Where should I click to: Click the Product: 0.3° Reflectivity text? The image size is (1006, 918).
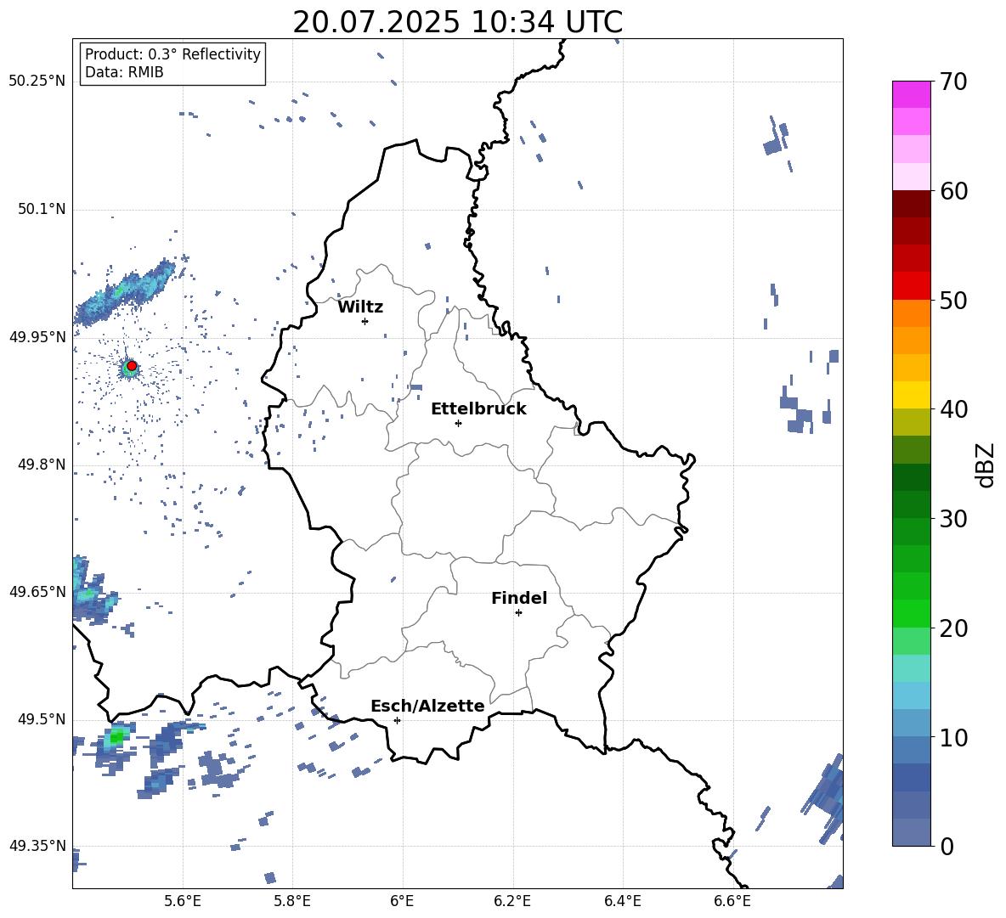(172, 54)
